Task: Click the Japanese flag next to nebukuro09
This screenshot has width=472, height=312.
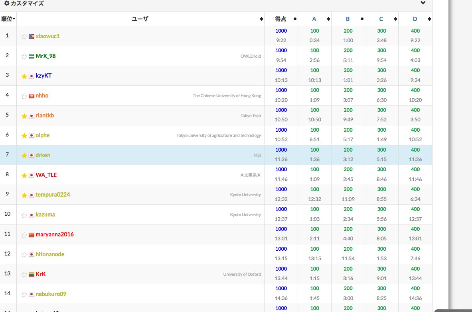Action: coord(31,294)
